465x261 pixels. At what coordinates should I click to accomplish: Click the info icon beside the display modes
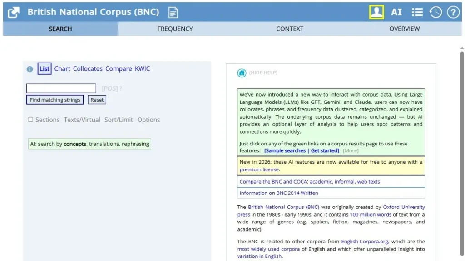coord(30,68)
